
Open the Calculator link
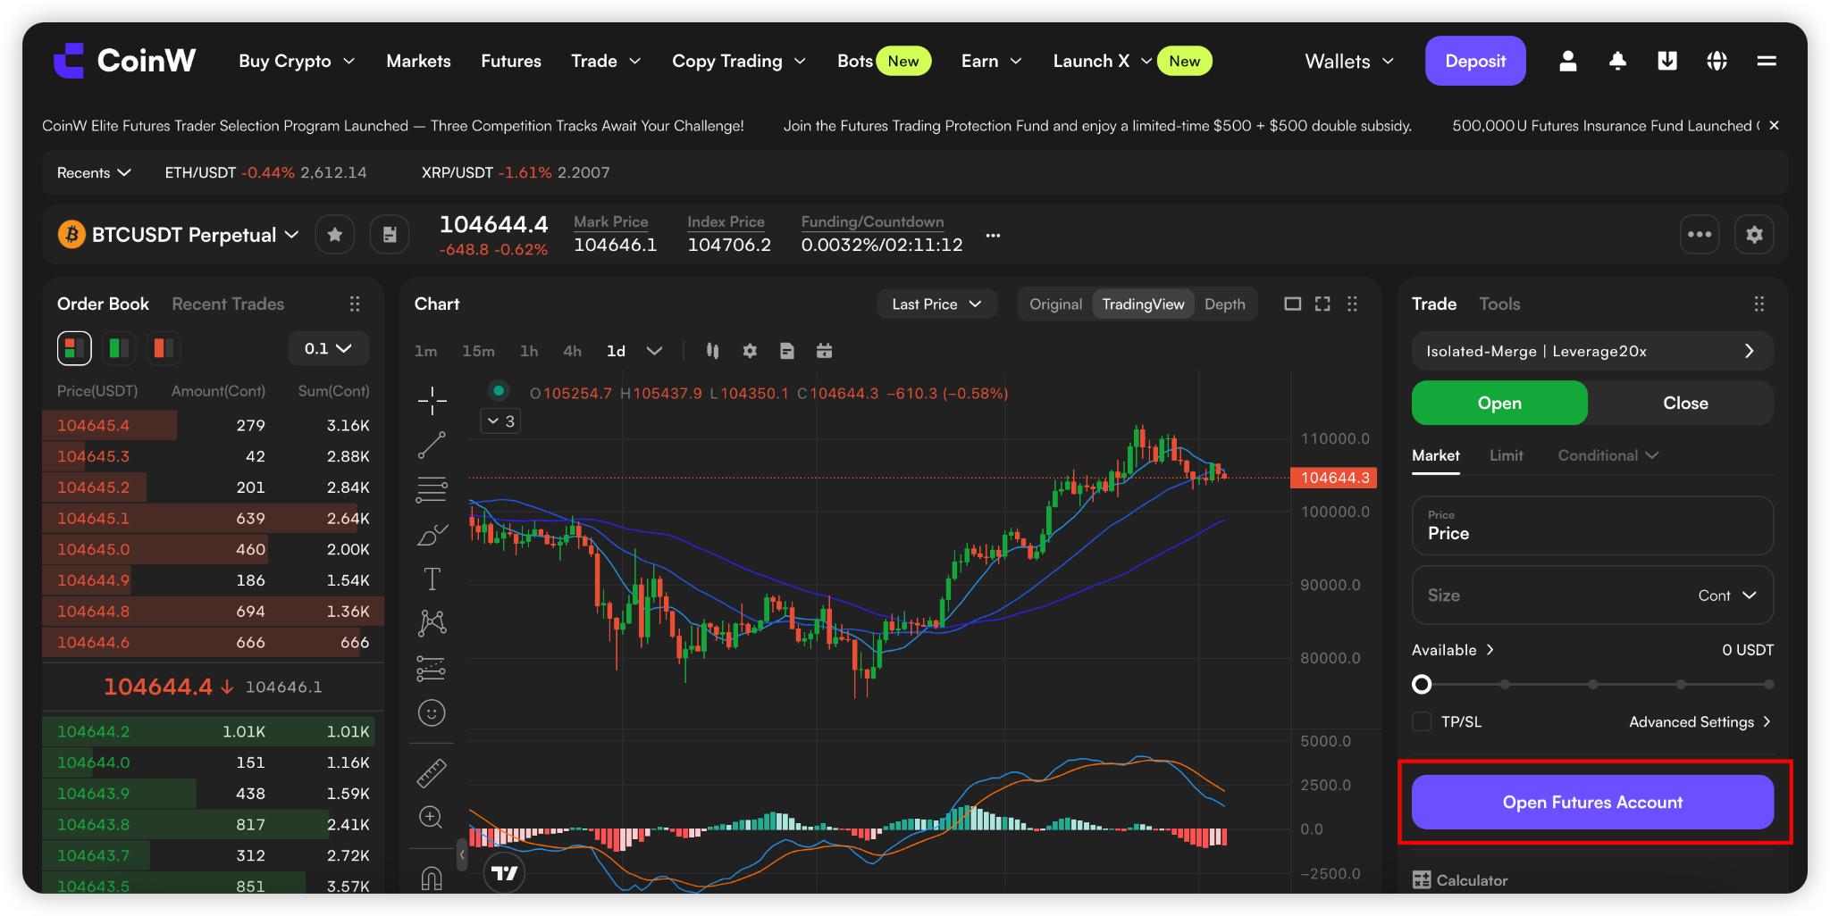point(1460,880)
